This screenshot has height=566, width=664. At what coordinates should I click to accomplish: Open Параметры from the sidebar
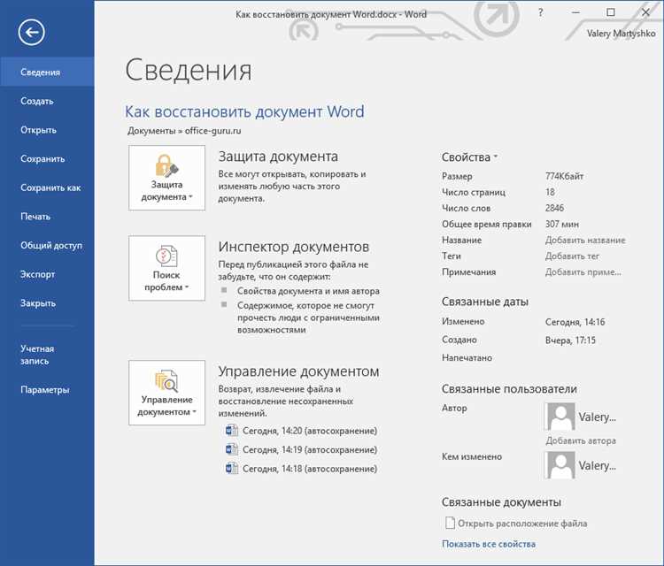(x=47, y=390)
